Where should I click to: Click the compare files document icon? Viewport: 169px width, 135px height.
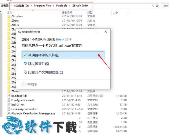click(25, 72)
